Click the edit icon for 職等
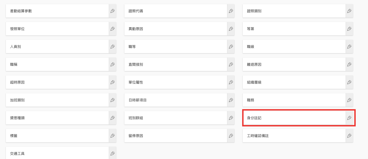This screenshot has width=368, height=159. tap(231, 47)
